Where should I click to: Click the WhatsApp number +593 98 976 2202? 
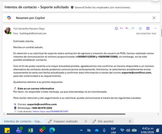pyautogui.click(x=42, y=108)
